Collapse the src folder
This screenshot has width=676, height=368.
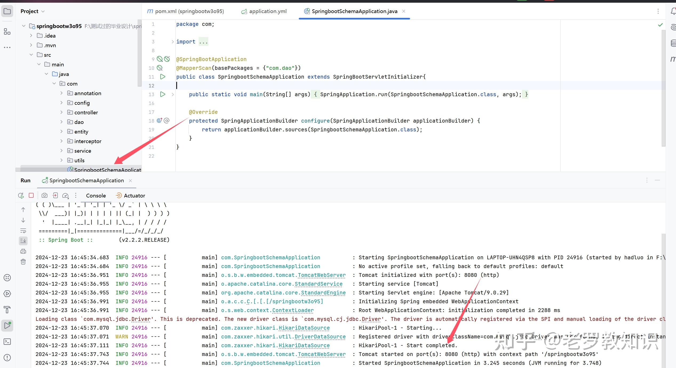coord(31,55)
